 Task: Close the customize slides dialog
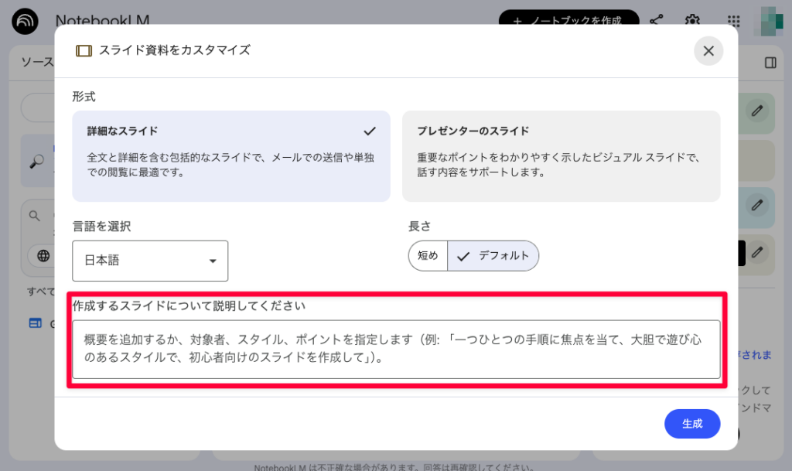[708, 51]
